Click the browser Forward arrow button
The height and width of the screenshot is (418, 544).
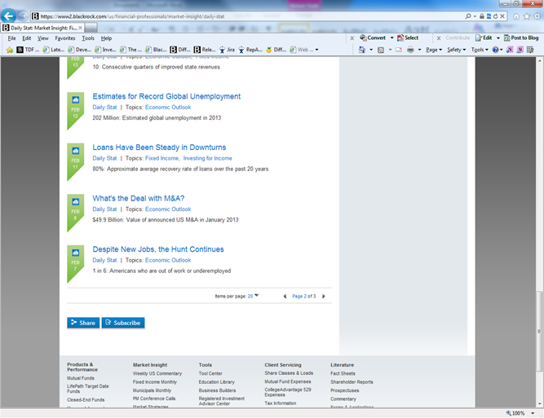coord(24,16)
